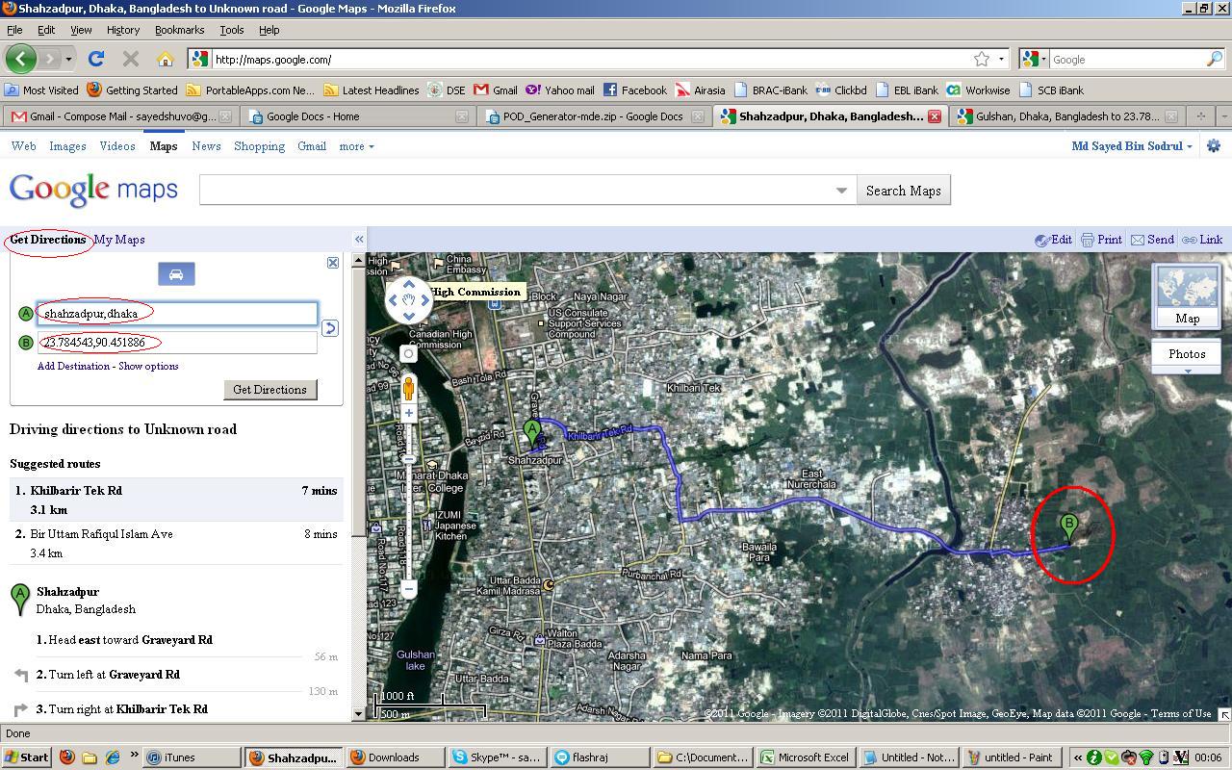
Task: Expand the Photos layer dropdown
Action: 1187,371
